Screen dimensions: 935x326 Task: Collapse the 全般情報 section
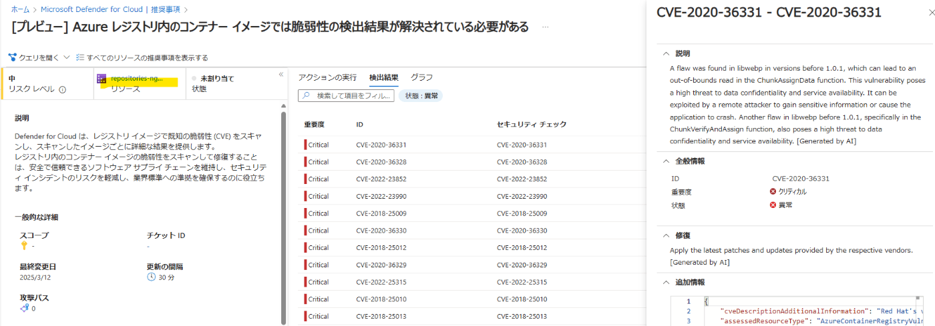coord(666,161)
